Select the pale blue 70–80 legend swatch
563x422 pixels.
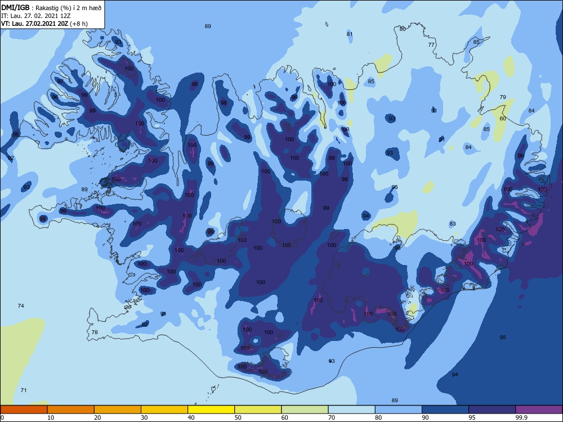pos(351,410)
